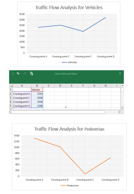Click cell containing Crossing point D
The image size is (134, 194).
click(x=22, y=106)
